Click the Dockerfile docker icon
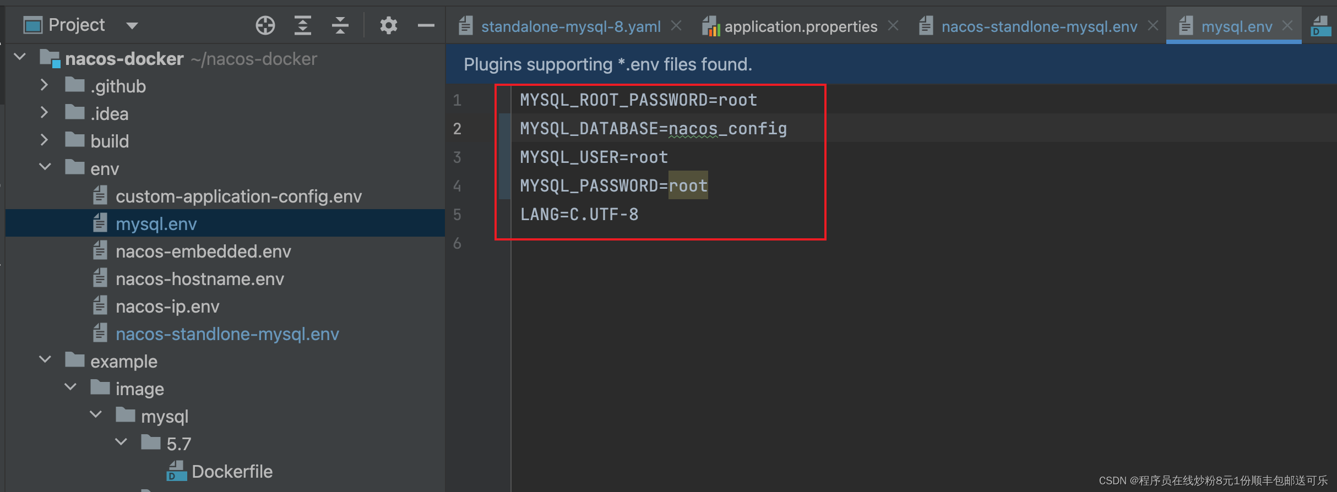 pos(176,471)
